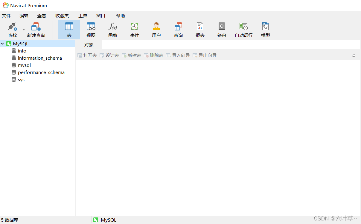Screen dimensions: 361x224
Task: Open the 帮助 help menu
Action: click(x=121, y=16)
